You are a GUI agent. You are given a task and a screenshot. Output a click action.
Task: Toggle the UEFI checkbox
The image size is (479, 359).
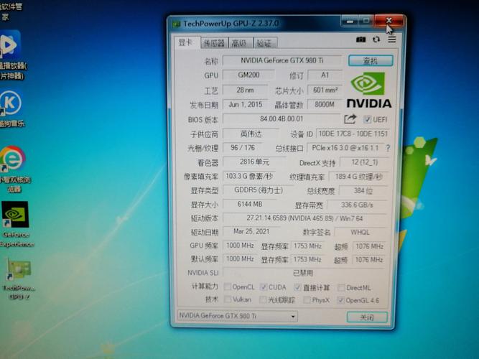(x=368, y=119)
